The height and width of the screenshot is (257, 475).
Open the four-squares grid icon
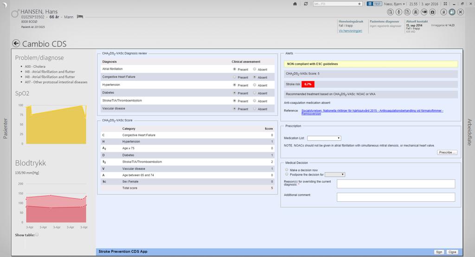(445, 4)
